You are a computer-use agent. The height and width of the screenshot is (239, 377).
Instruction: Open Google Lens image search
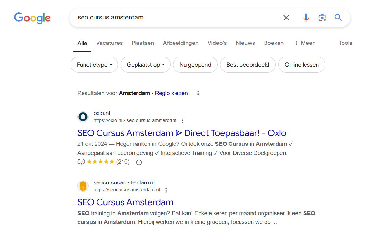point(322,18)
